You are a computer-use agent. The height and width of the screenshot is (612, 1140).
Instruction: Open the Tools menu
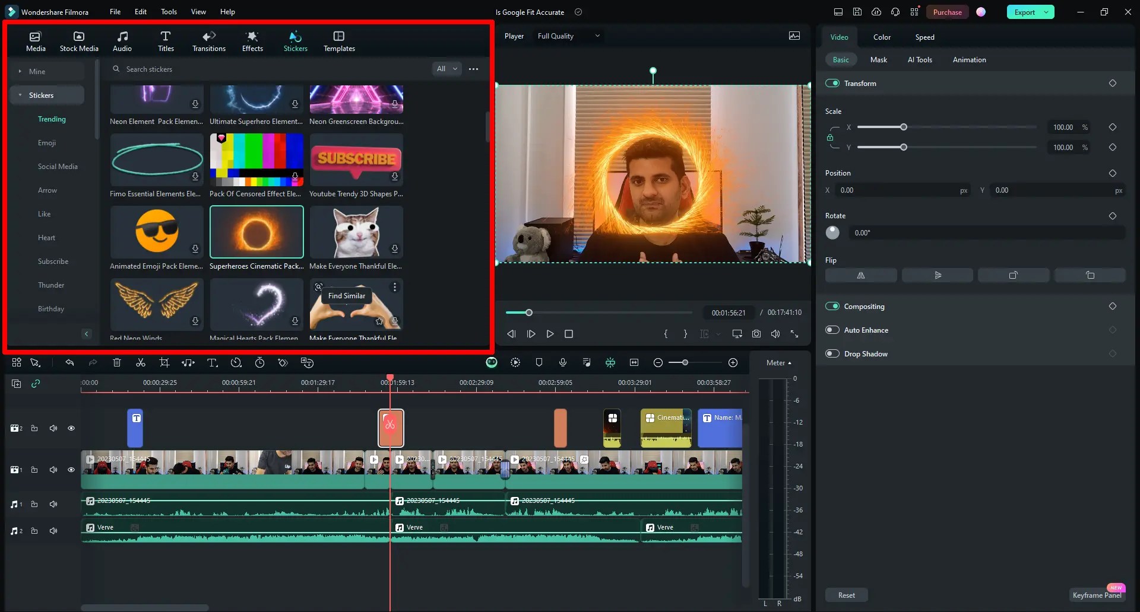169,11
